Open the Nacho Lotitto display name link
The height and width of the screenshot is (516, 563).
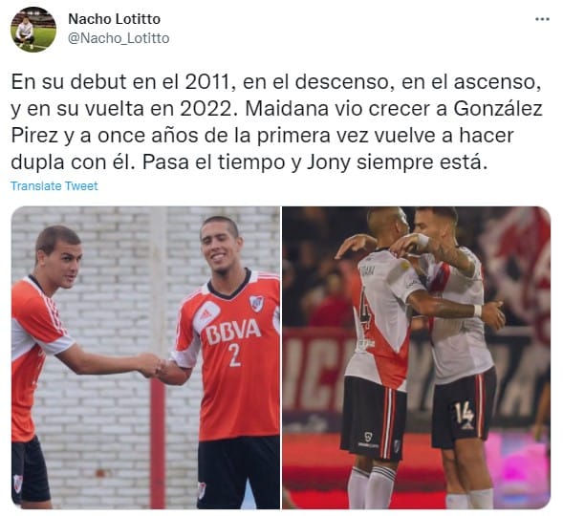114,19
